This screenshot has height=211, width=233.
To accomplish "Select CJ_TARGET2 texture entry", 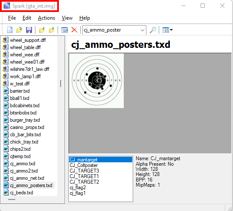I will pyautogui.click(x=101, y=182).
